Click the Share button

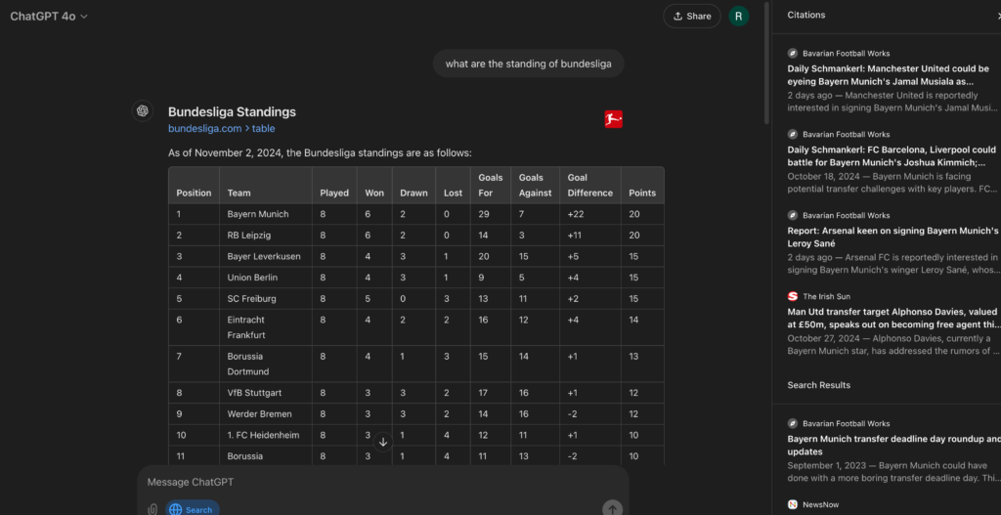tap(691, 16)
